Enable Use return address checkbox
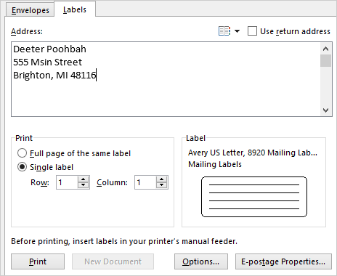Screen dimensions: 337x276 point(252,31)
